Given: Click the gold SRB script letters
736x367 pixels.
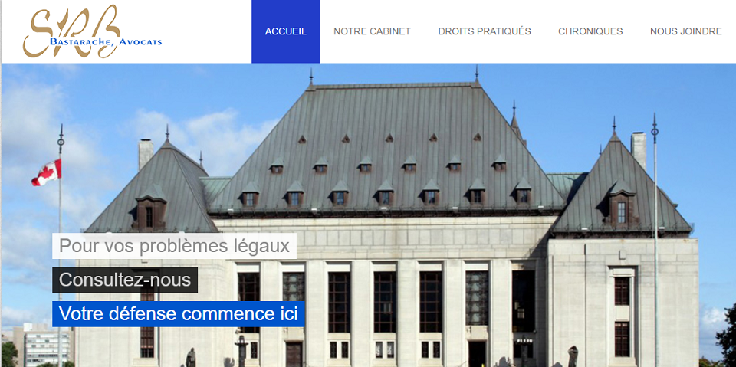Looking at the screenshot, I should (x=71, y=31).
